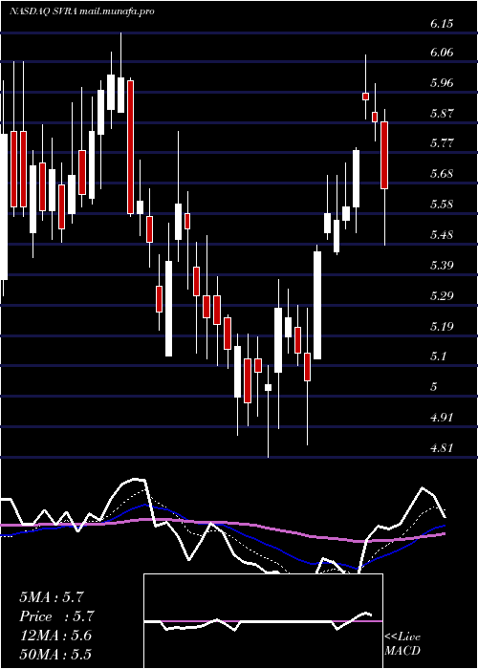The image size is (478, 669).
Task: Click the last large red candlestick
Action: coord(384,155)
